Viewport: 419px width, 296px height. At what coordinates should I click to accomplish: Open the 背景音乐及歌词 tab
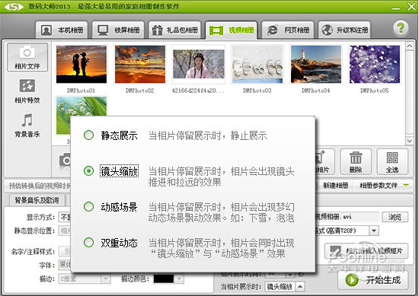click(x=37, y=200)
